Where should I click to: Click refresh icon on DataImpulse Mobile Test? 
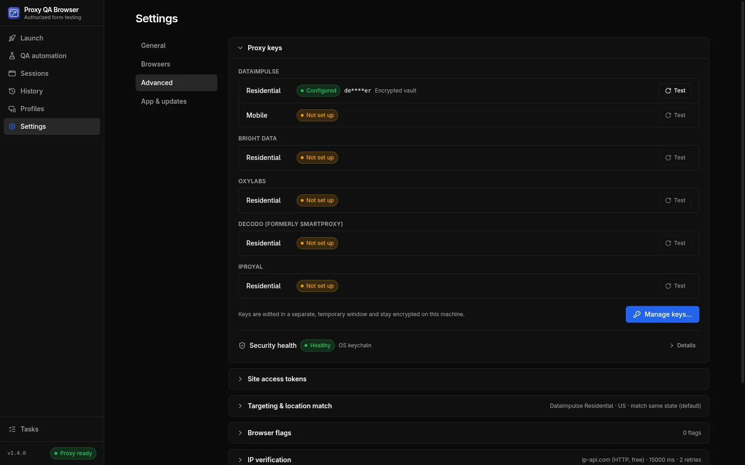pos(668,115)
